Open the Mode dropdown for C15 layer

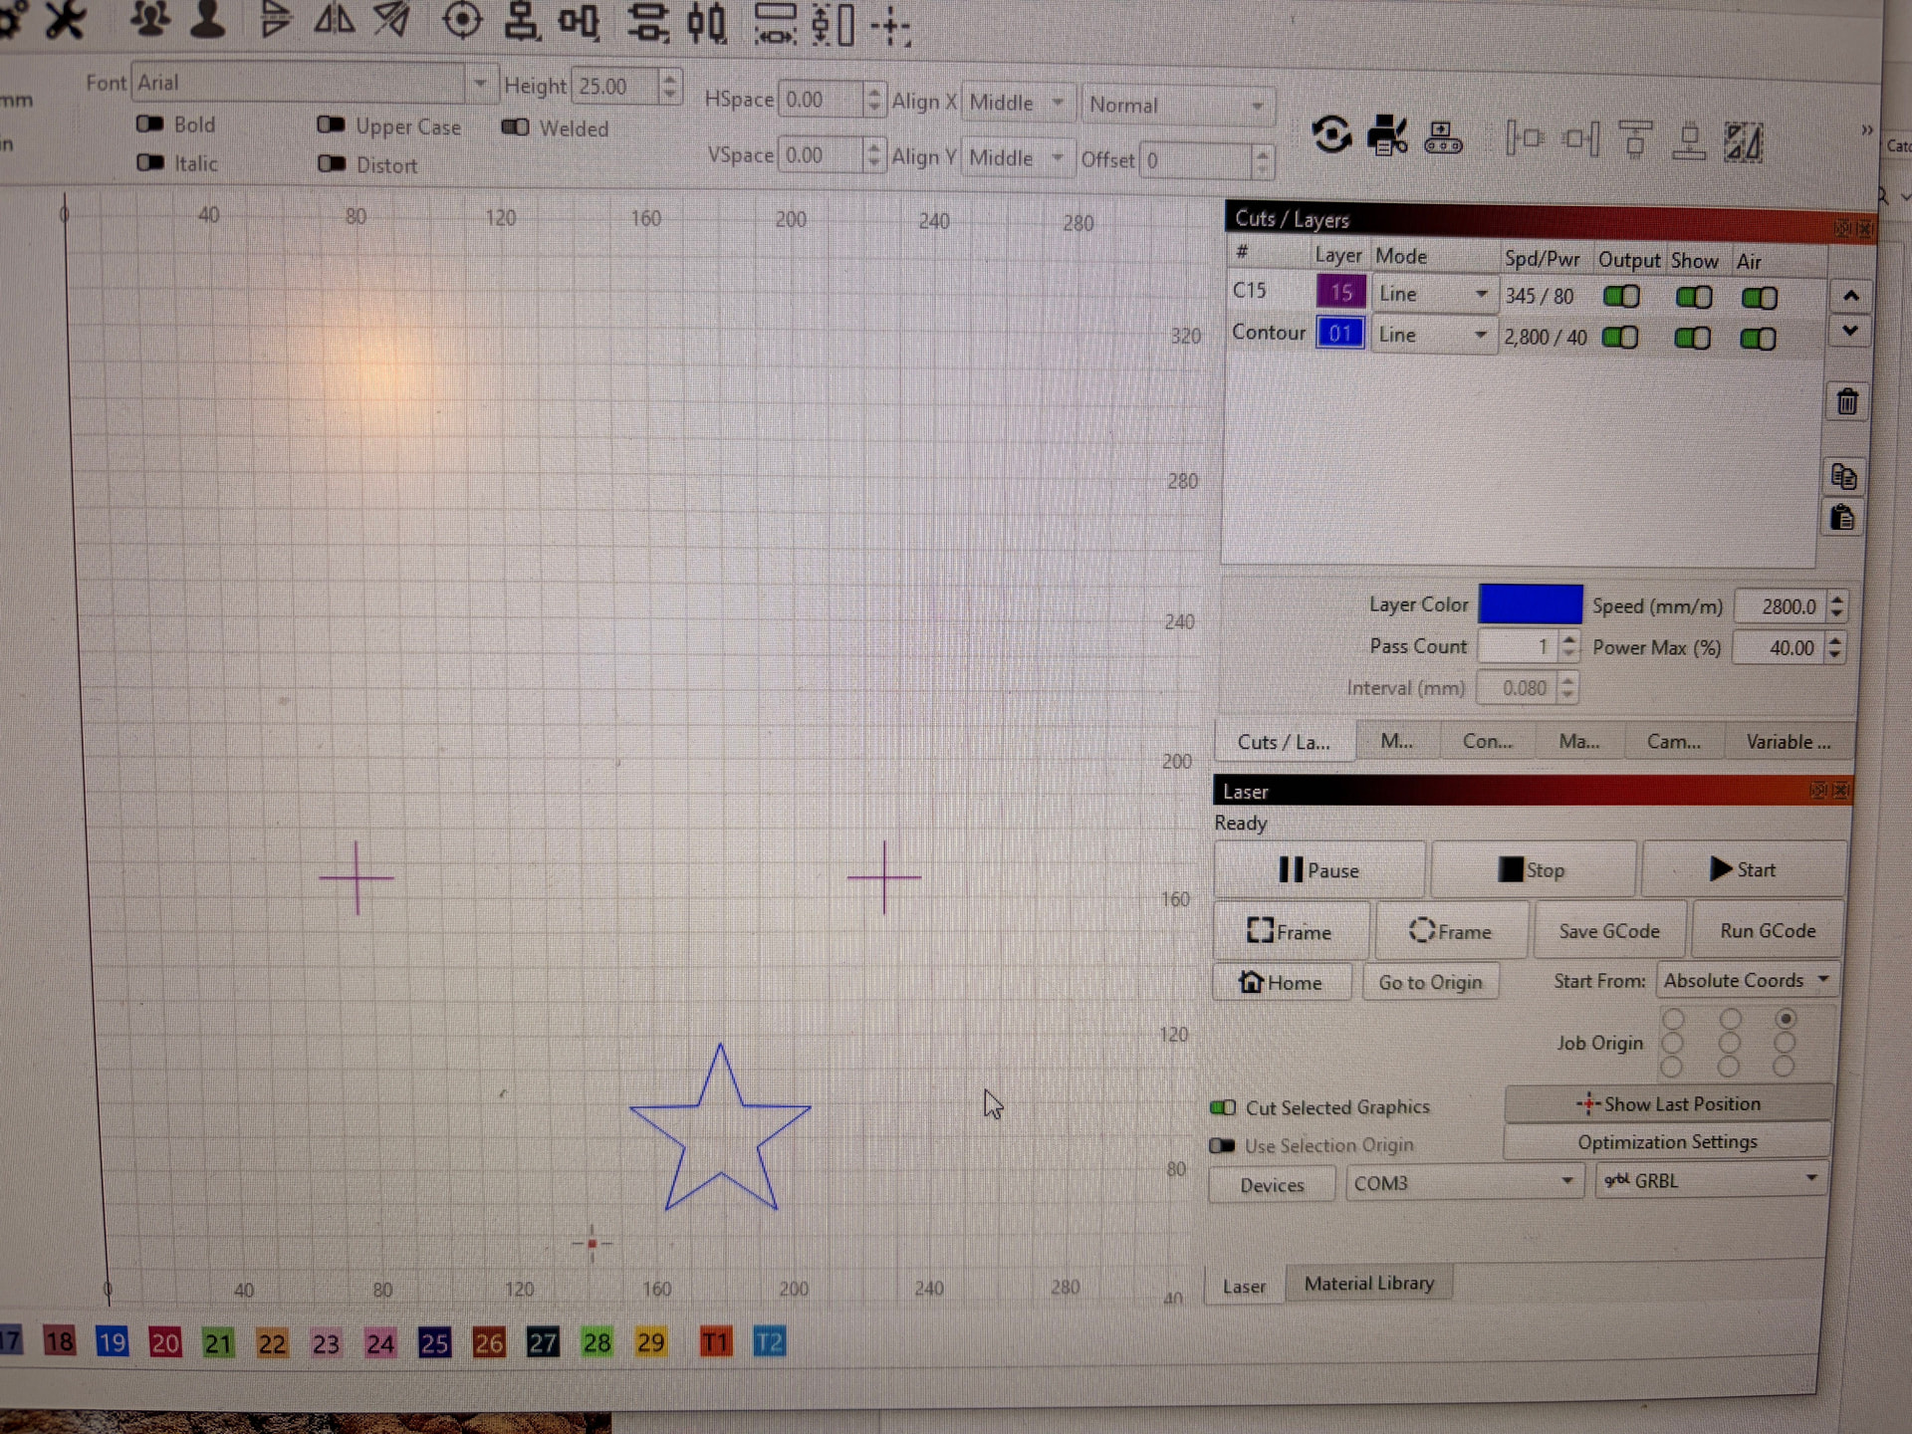point(1434,294)
